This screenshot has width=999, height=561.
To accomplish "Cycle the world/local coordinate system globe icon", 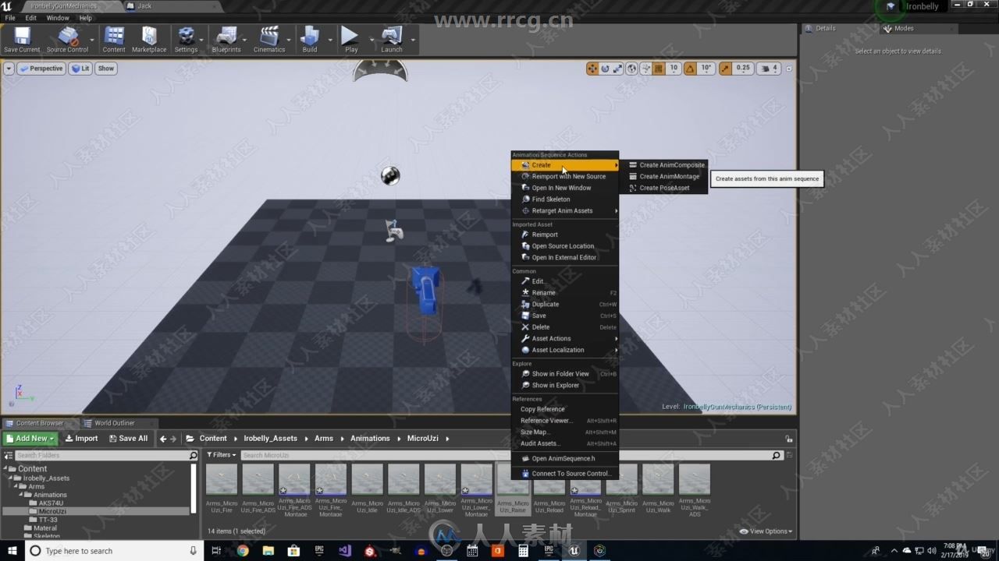I will coord(631,69).
